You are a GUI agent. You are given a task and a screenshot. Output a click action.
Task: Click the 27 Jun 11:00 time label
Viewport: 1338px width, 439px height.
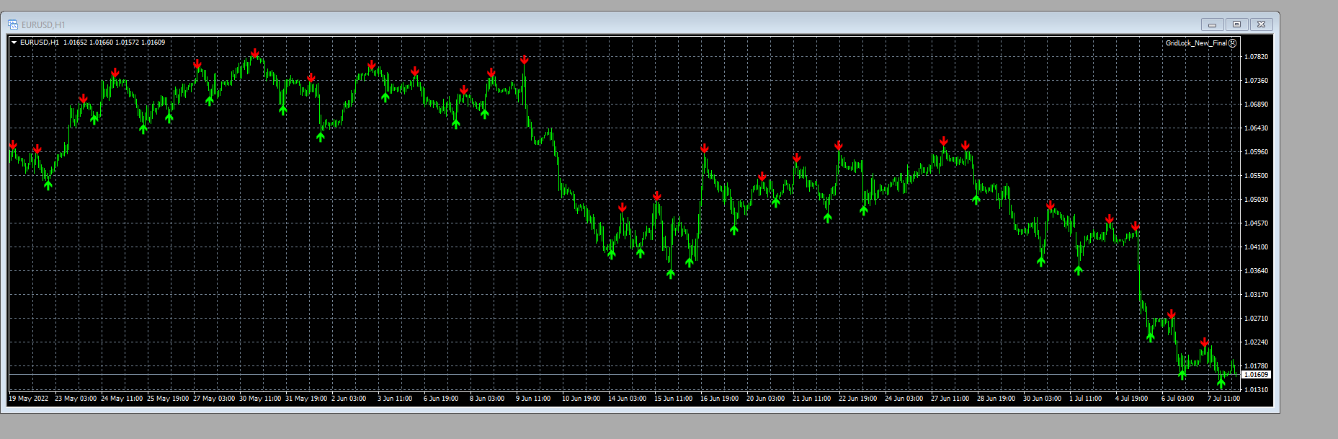click(x=950, y=399)
